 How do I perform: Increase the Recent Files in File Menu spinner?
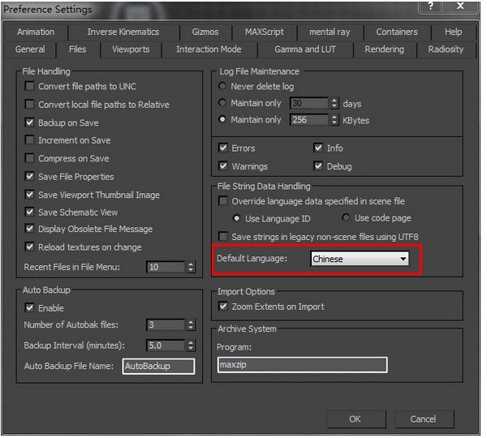click(191, 264)
